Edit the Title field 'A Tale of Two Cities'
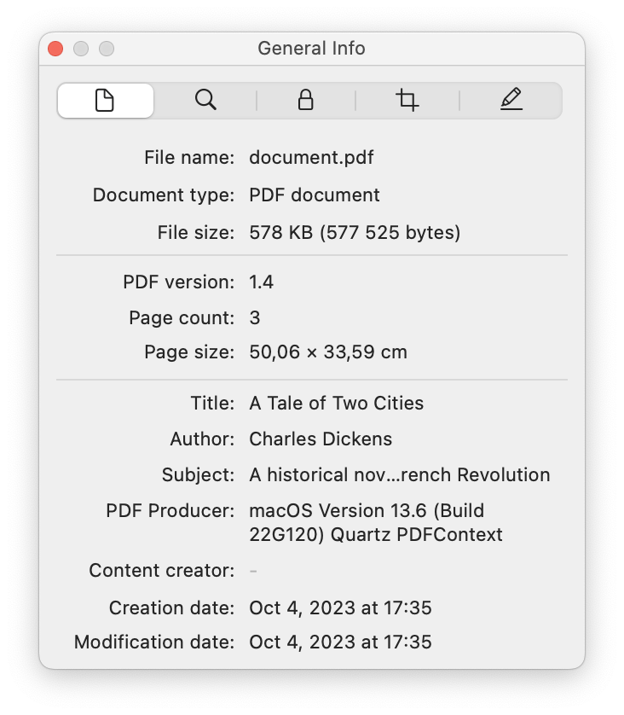The image size is (624, 715). [336, 403]
